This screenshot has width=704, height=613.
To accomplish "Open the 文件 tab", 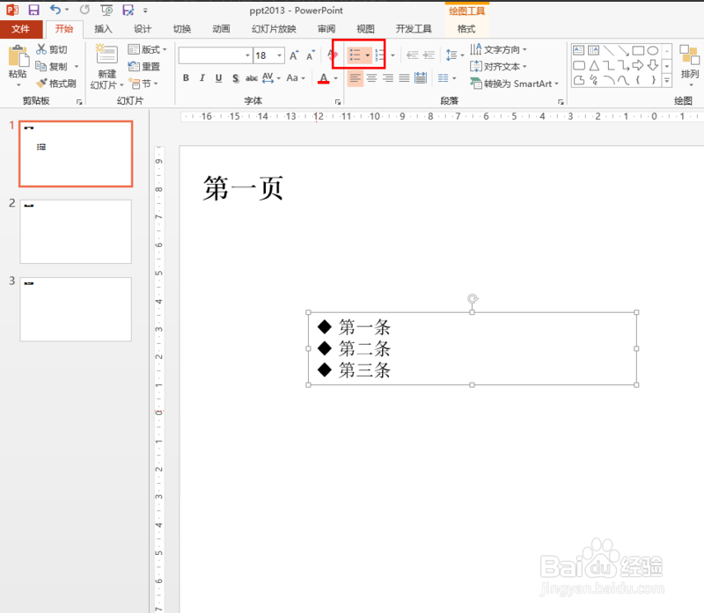I will click(x=20, y=29).
